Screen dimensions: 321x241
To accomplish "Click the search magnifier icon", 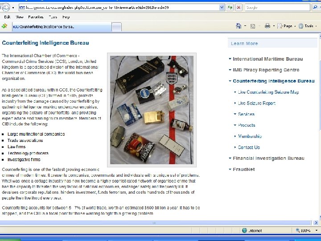I will [315, 8].
